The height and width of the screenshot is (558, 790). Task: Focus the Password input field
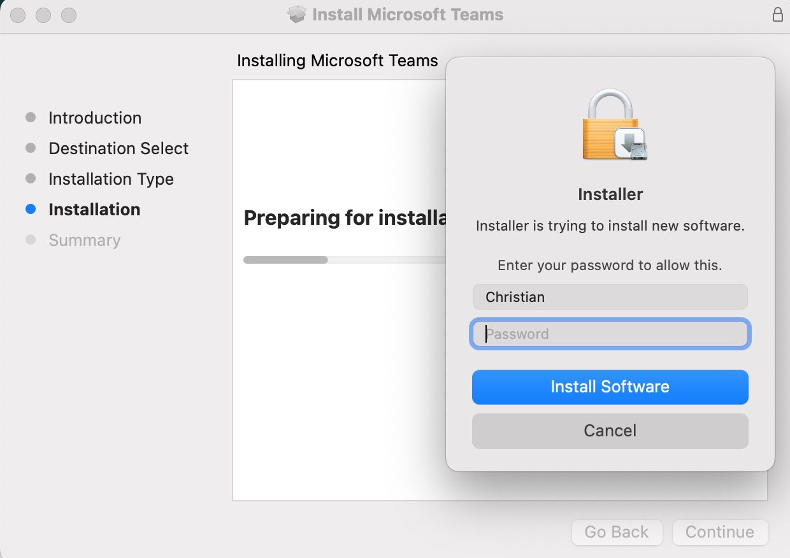(x=610, y=334)
